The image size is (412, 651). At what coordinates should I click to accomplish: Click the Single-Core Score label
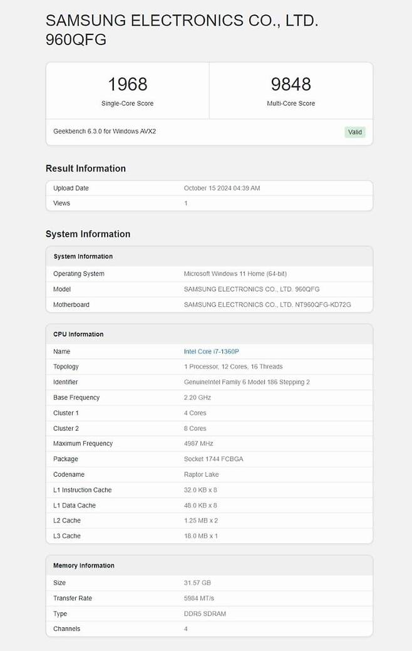(127, 103)
